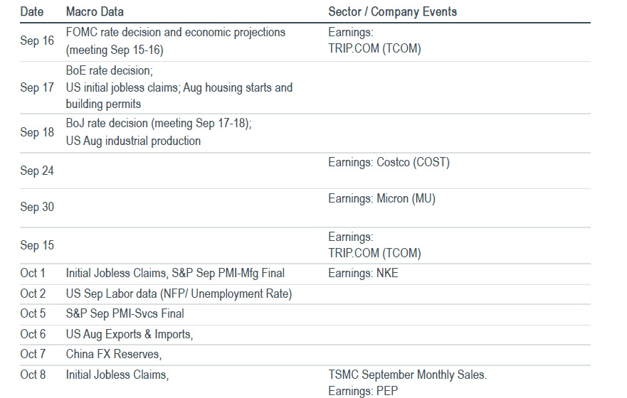This screenshot has width=627, height=398.
Task: Click the FOMC rate decision entry
Action: click(x=176, y=41)
